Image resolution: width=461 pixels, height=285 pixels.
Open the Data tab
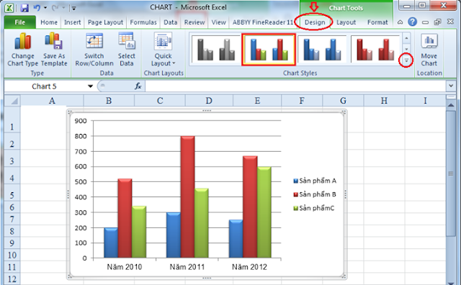tap(171, 22)
